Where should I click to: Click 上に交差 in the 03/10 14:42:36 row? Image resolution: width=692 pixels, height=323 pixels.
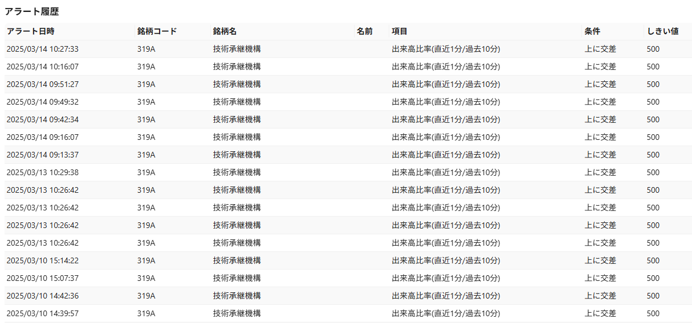click(600, 296)
